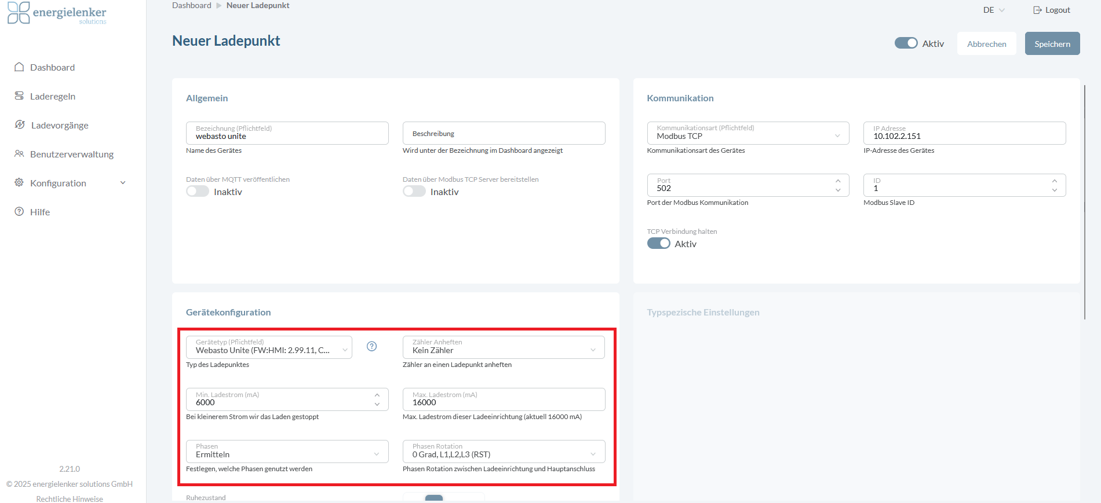Decrease Modbus Slave ID with down arrow
This screenshot has height=503, width=1101.
pos(1055,190)
